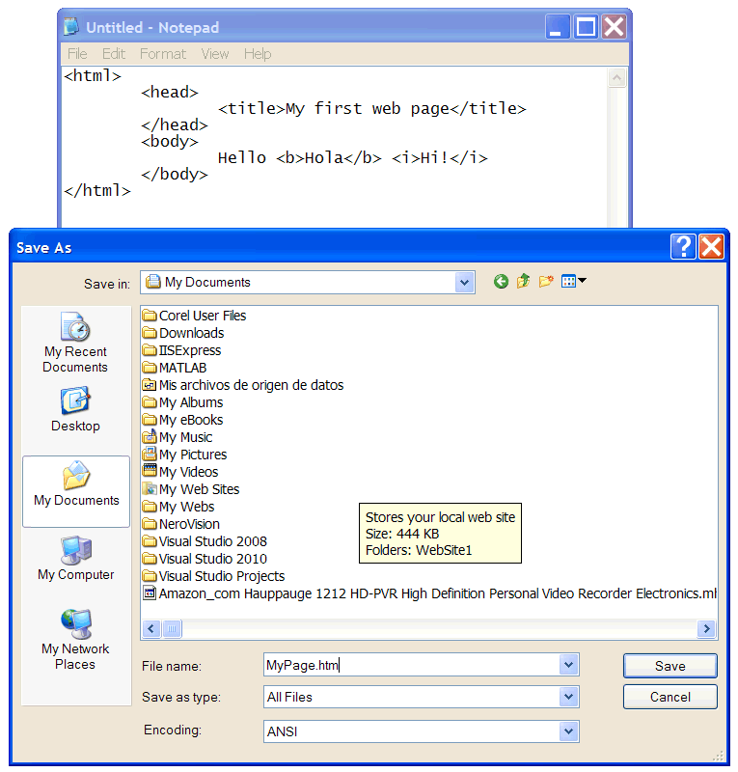Click the file list right scroll arrow
This screenshot has width=738, height=772.
[x=706, y=629]
